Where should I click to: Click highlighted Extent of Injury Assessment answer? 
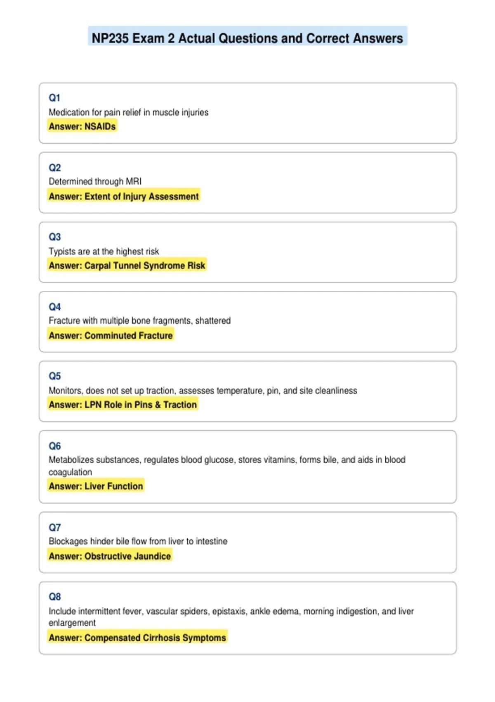point(124,196)
